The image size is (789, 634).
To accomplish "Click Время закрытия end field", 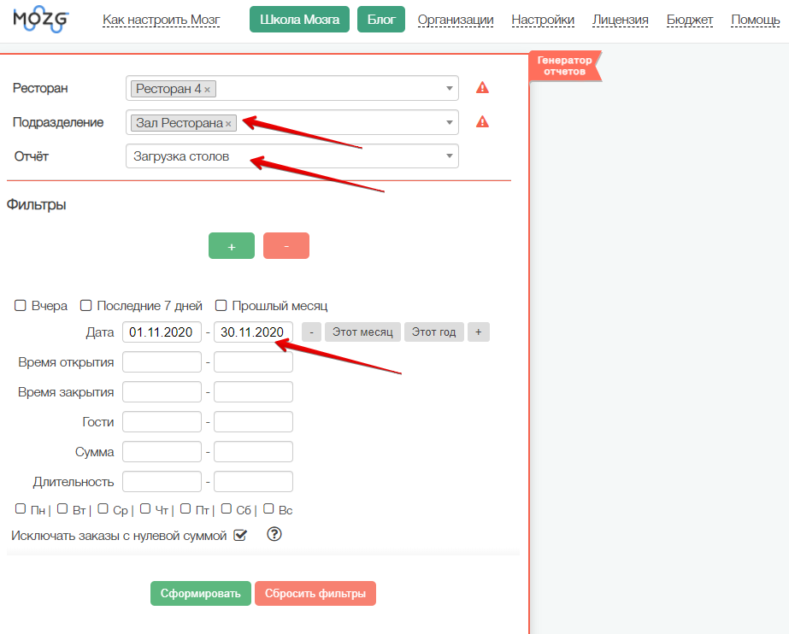I will pos(253,391).
